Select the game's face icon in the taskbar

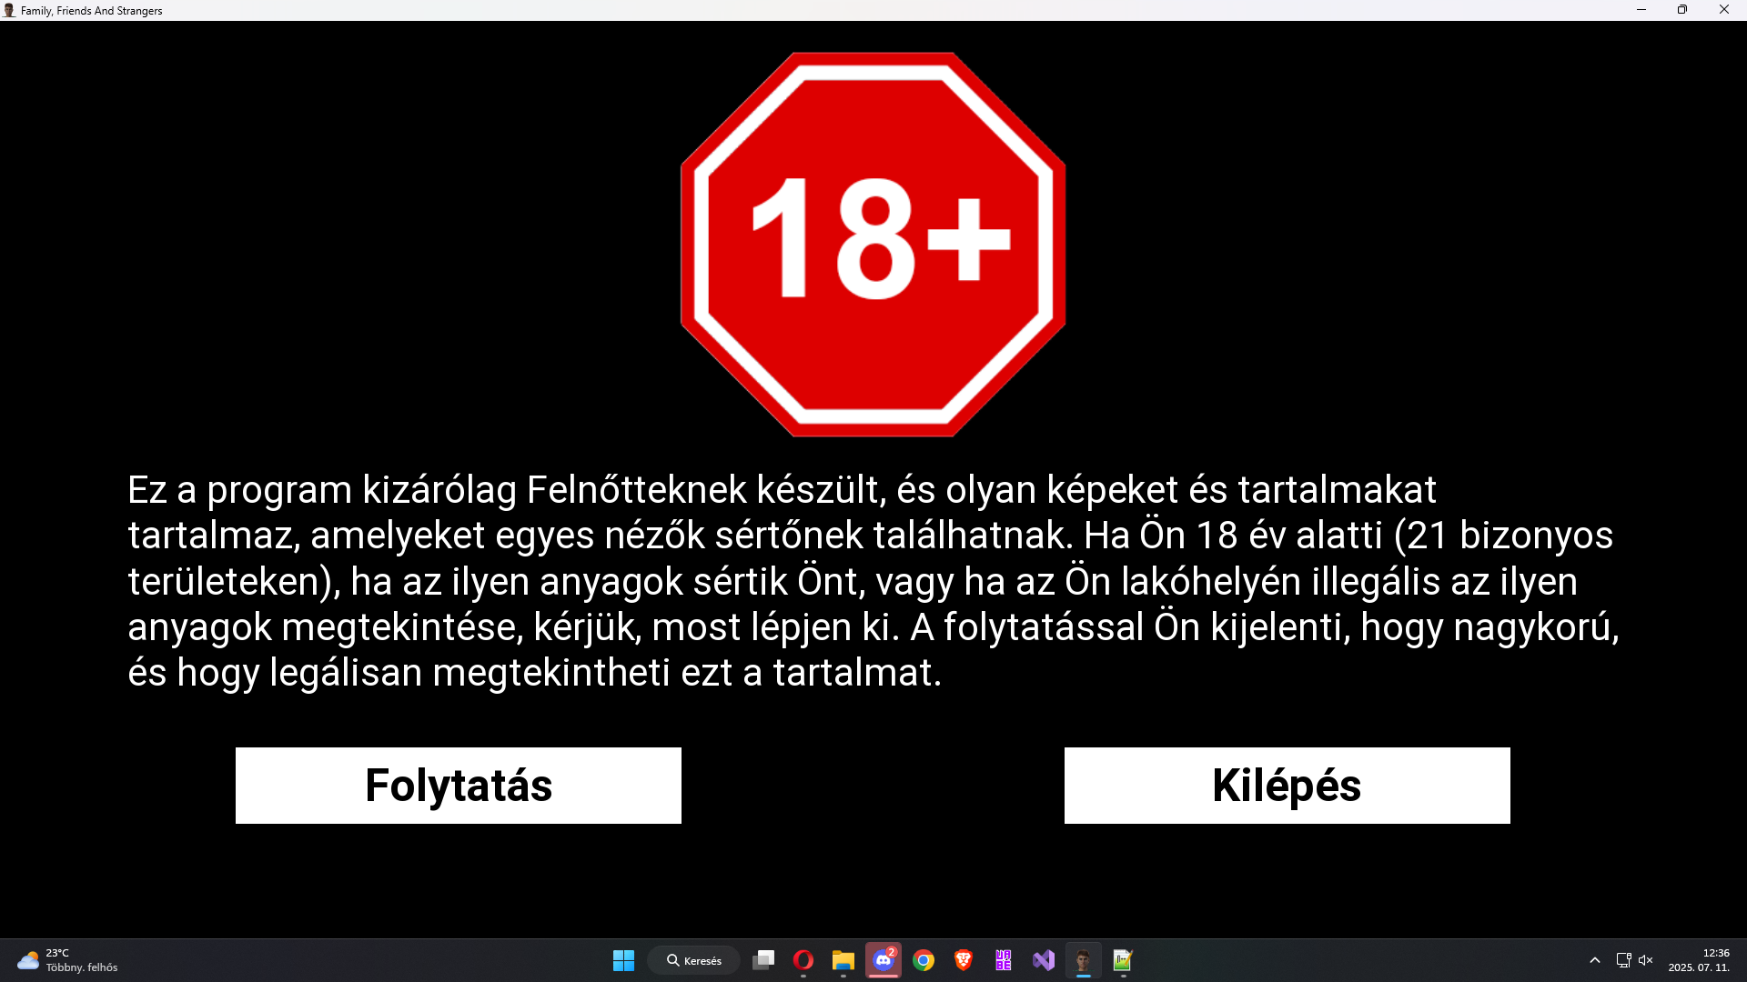click(1083, 960)
